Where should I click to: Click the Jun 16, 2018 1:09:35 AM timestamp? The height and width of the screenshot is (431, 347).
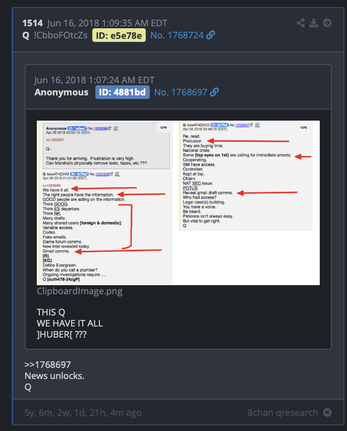tap(107, 23)
